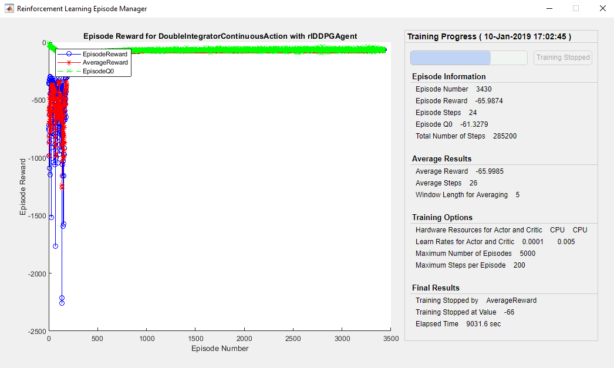This screenshot has height=368, width=614.
Task: Close the Episode Manager window
Action: click(603, 8)
